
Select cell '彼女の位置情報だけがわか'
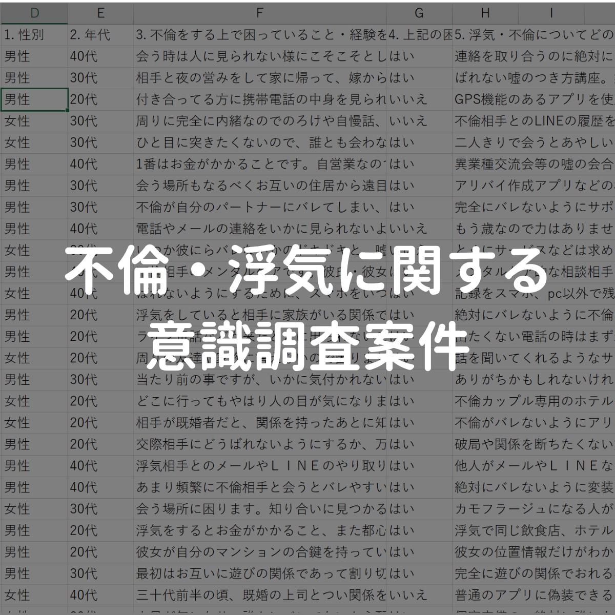534,551
